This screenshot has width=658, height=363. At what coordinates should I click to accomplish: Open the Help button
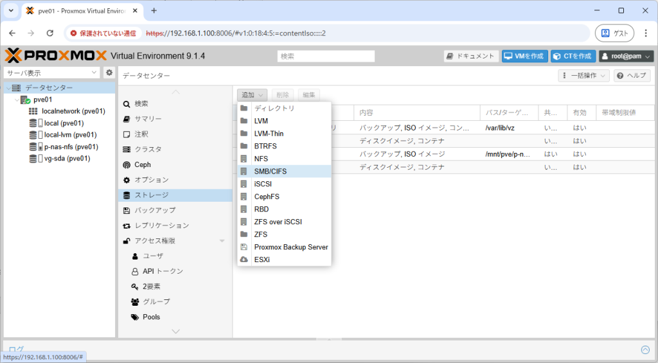tap(632, 76)
